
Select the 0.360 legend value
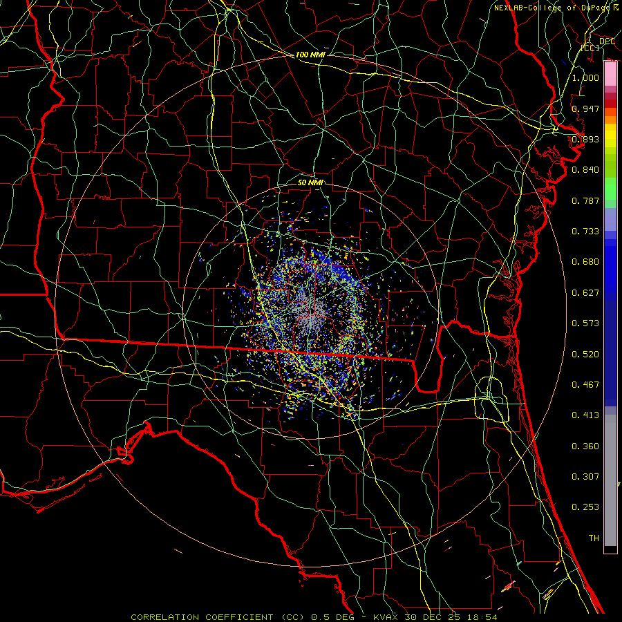pyautogui.click(x=585, y=446)
